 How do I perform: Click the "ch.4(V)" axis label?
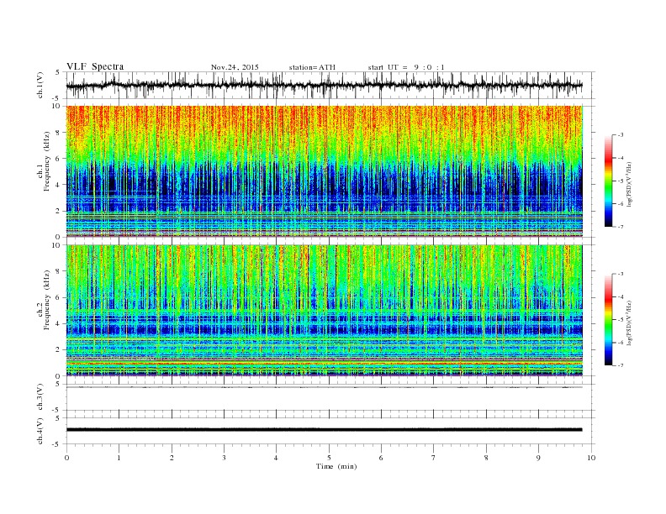tap(40, 431)
